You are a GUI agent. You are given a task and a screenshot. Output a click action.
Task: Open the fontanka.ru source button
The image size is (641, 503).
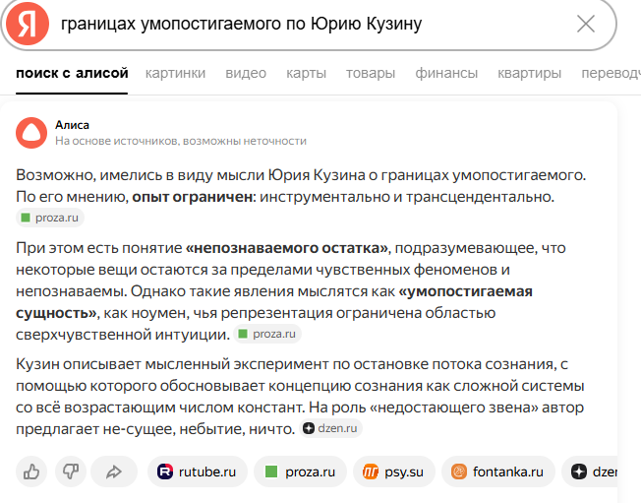498,472
